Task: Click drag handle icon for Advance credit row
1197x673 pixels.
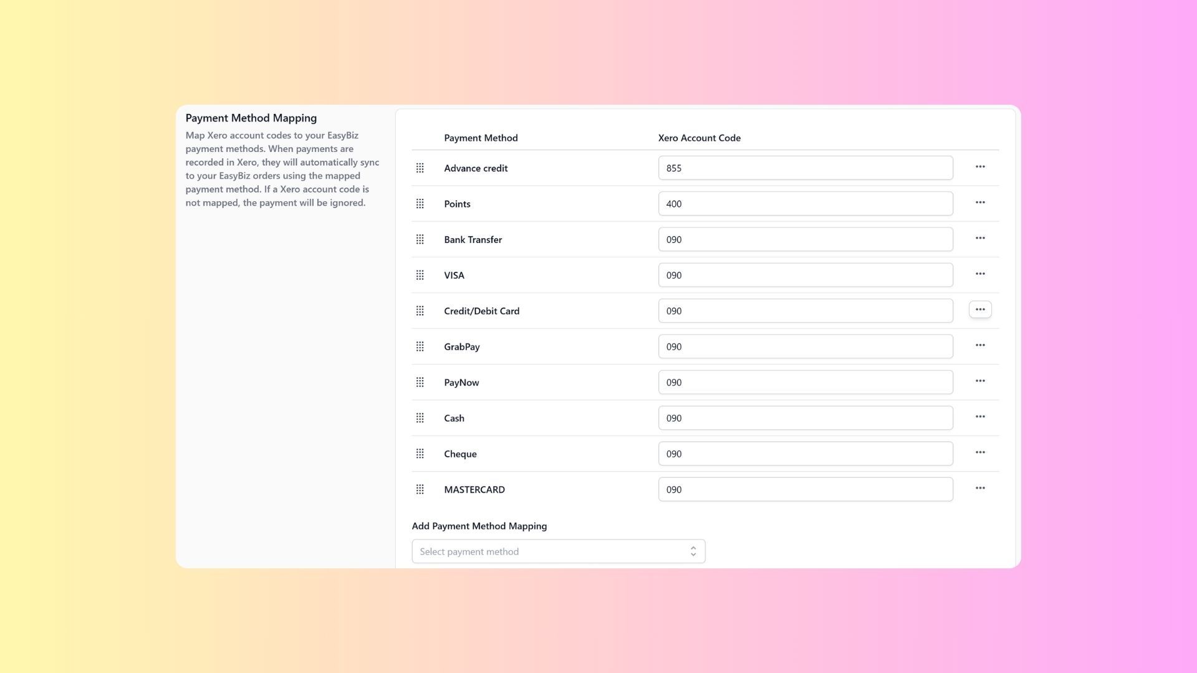Action: pyautogui.click(x=420, y=168)
